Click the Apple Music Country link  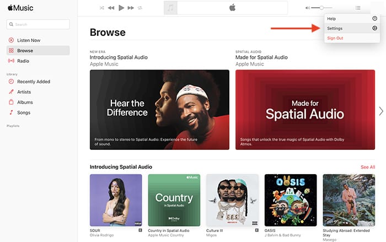pos(165,235)
